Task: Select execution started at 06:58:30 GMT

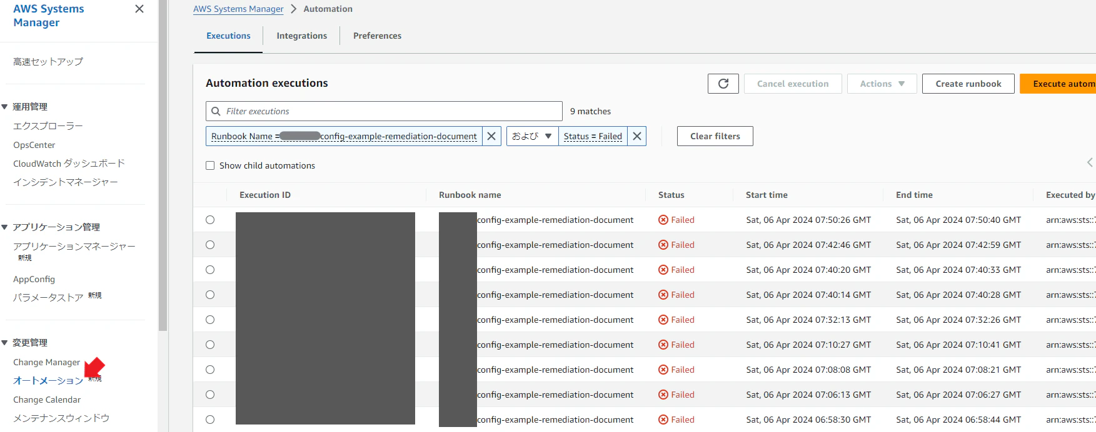Action: click(x=210, y=420)
